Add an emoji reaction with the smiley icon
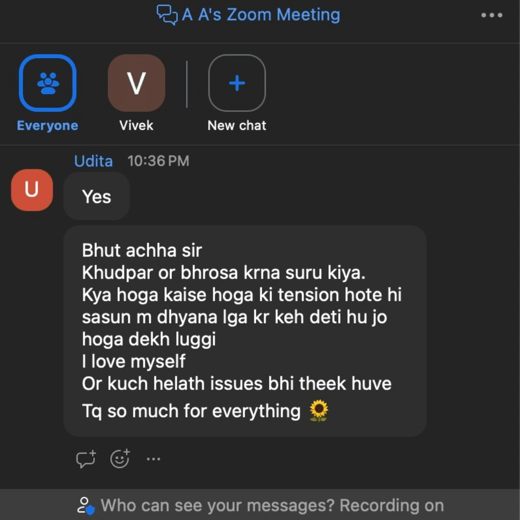 pos(120,459)
